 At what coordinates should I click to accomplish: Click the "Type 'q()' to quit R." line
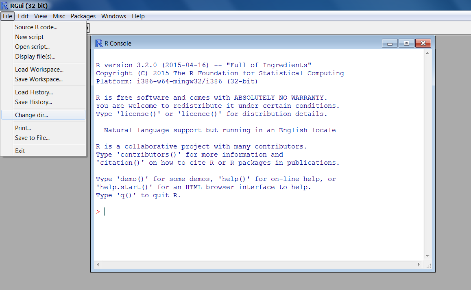(x=138, y=195)
